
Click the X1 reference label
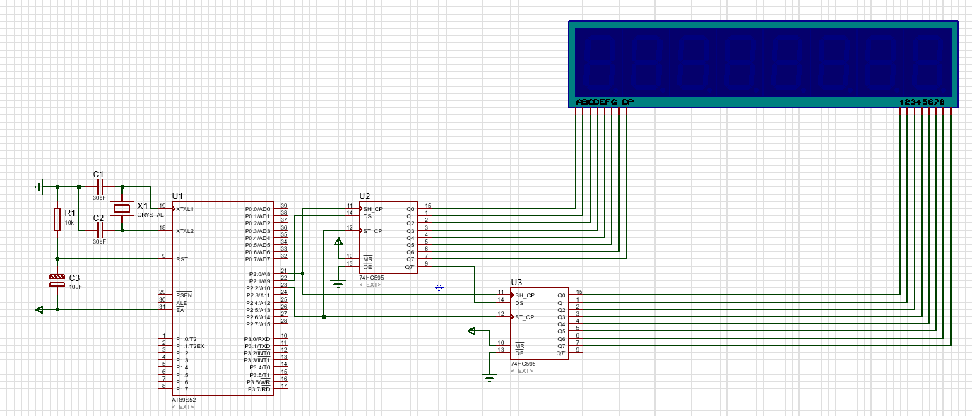143,206
